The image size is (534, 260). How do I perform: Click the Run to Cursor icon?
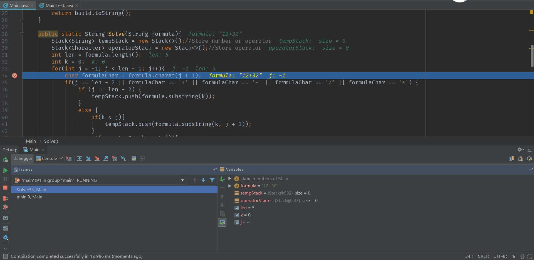[x=123, y=158]
